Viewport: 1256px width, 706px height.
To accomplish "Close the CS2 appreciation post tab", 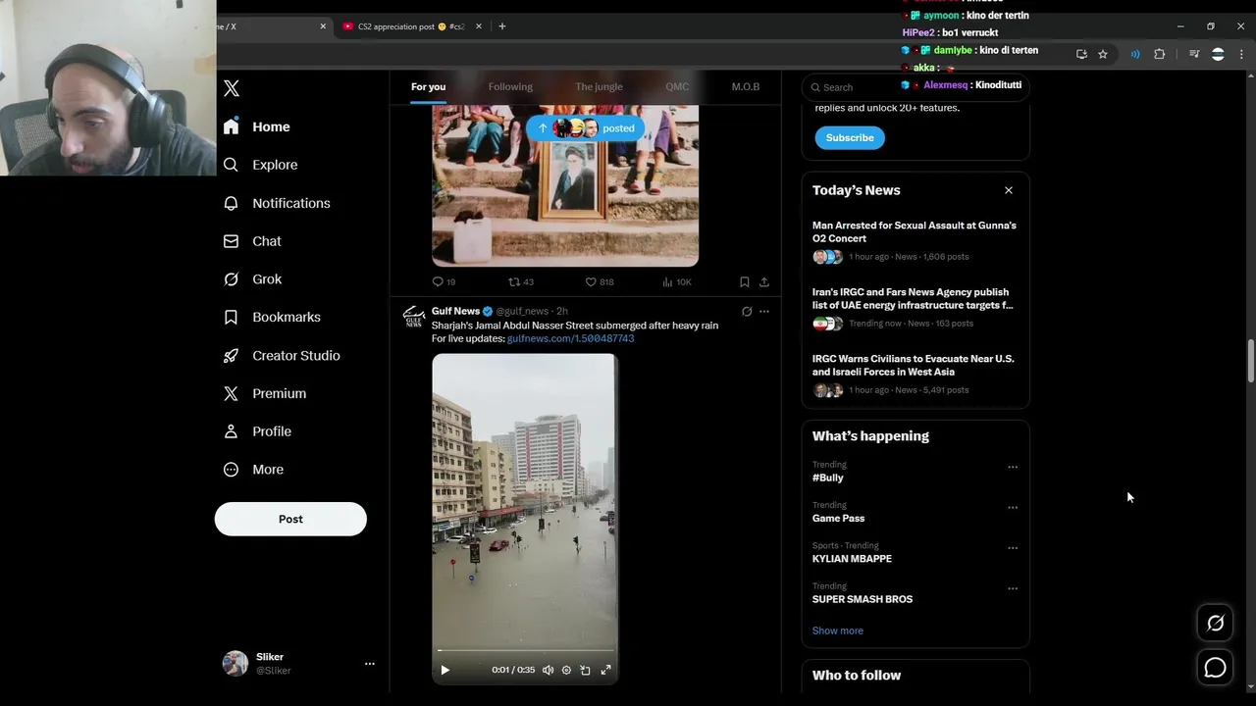I will [479, 26].
